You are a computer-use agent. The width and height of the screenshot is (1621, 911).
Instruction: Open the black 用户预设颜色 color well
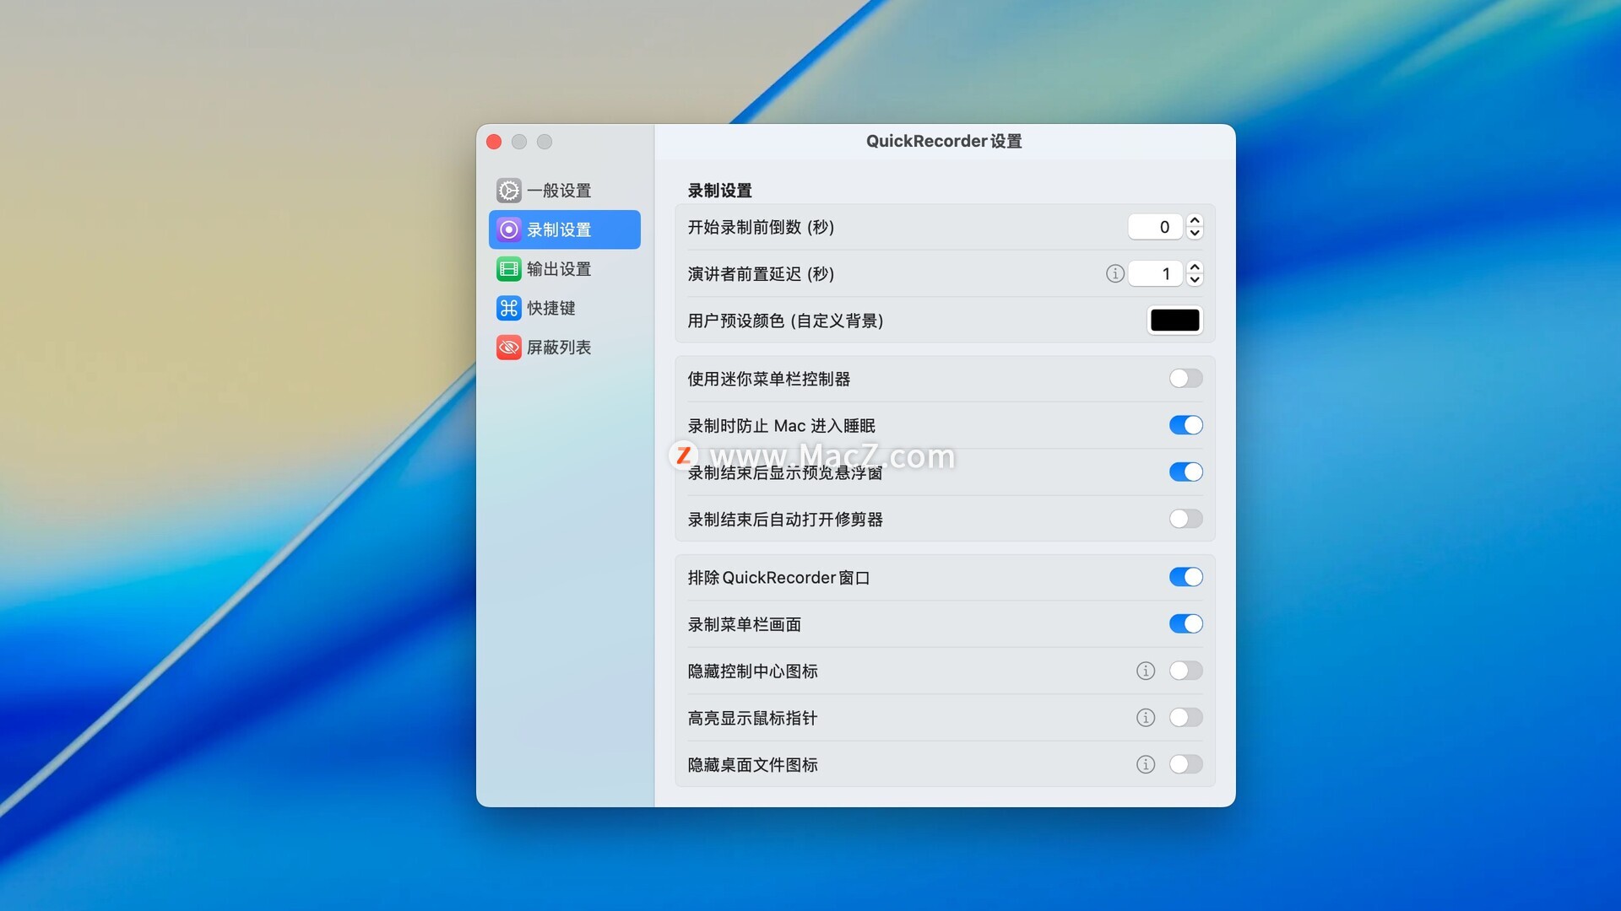click(1174, 321)
